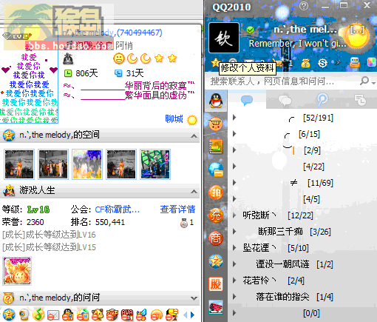Open the 充 recharge icon in sidebar
The image size is (377, 322).
pyautogui.click(x=216, y=215)
